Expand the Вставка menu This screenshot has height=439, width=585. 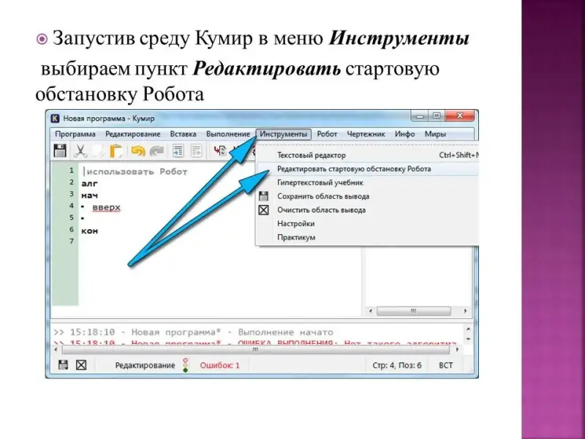pyautogui.click(x=183, y=135)
